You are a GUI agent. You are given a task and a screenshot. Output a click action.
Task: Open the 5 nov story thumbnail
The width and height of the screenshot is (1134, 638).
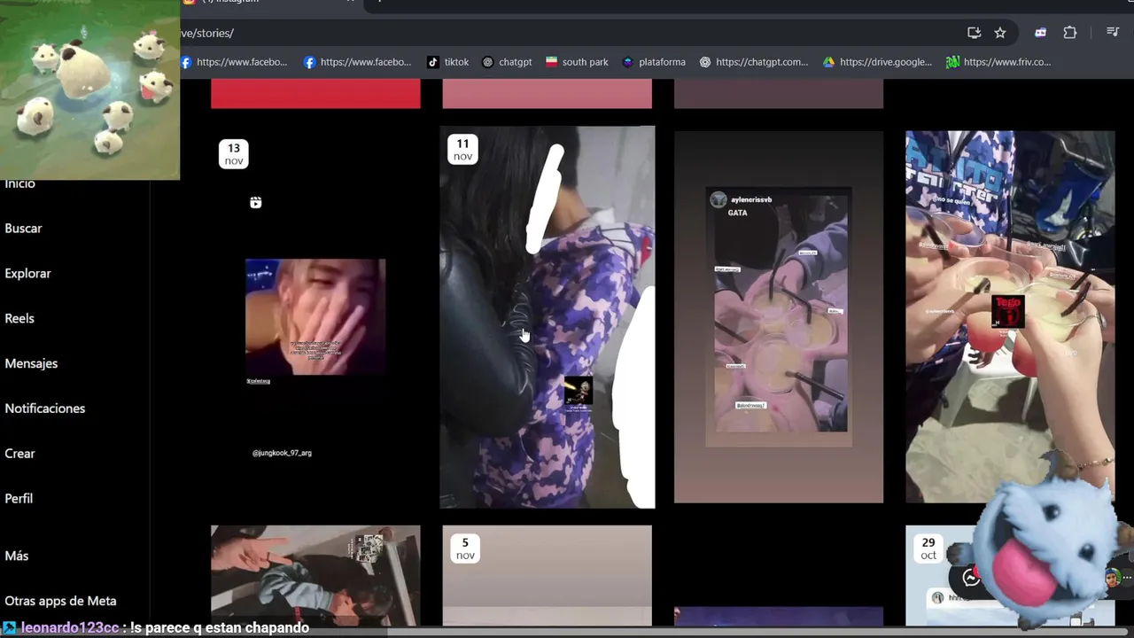(548, 576)
